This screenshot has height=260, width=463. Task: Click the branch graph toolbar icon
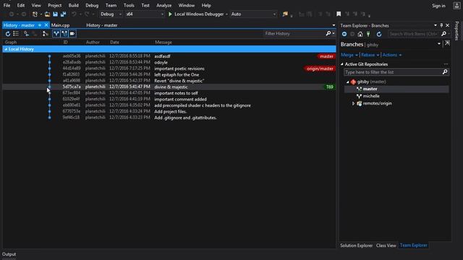[x=45, y=34]
